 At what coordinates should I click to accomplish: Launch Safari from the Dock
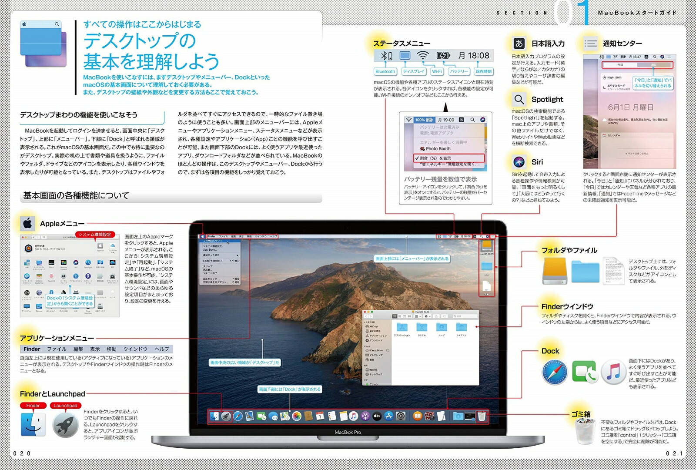[x=238, y=416]
